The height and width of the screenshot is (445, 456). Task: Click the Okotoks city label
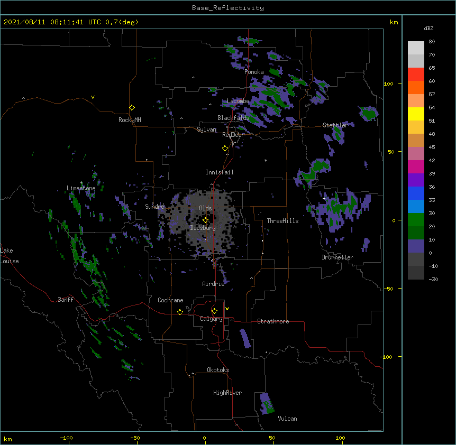point(218,370)
